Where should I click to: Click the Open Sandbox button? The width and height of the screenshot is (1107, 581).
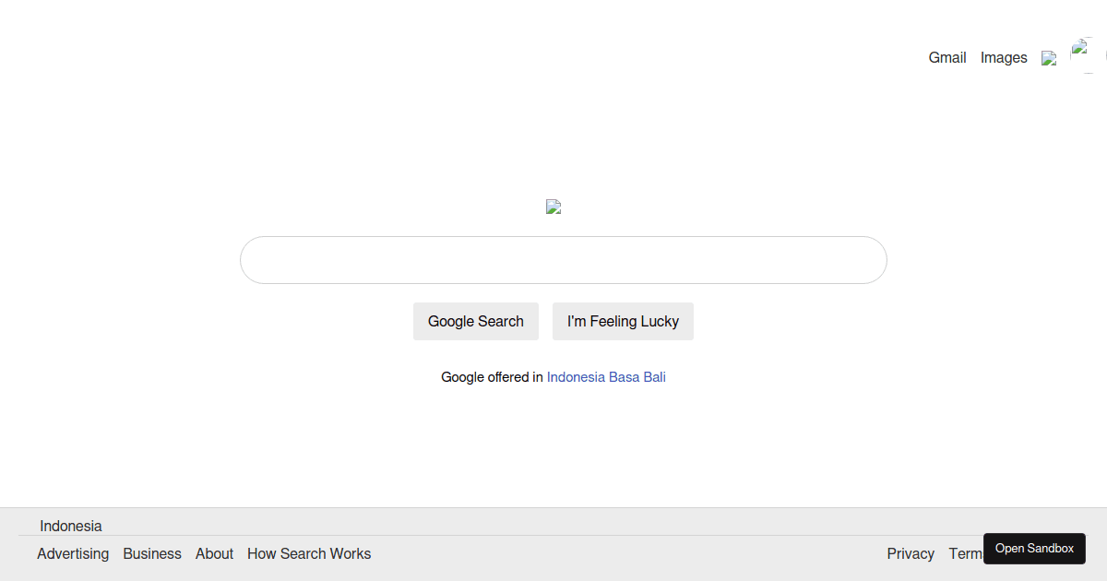(x=1034, y=548)
